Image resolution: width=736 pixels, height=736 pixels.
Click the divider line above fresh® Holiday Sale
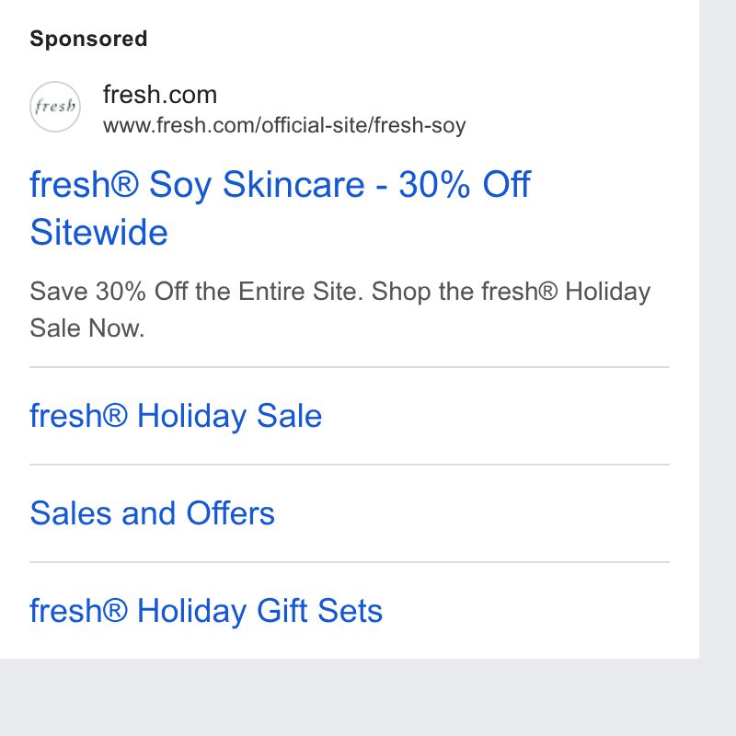(x=350, y=367)
